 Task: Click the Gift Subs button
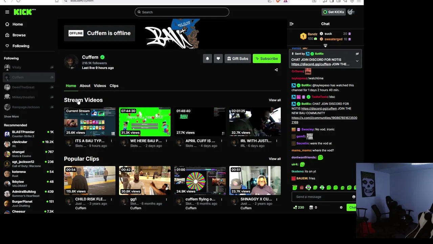pyautogui.click(x=237, y=59)
